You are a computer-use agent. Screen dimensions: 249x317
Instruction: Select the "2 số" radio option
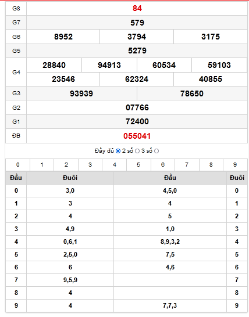tap(137, 151)
